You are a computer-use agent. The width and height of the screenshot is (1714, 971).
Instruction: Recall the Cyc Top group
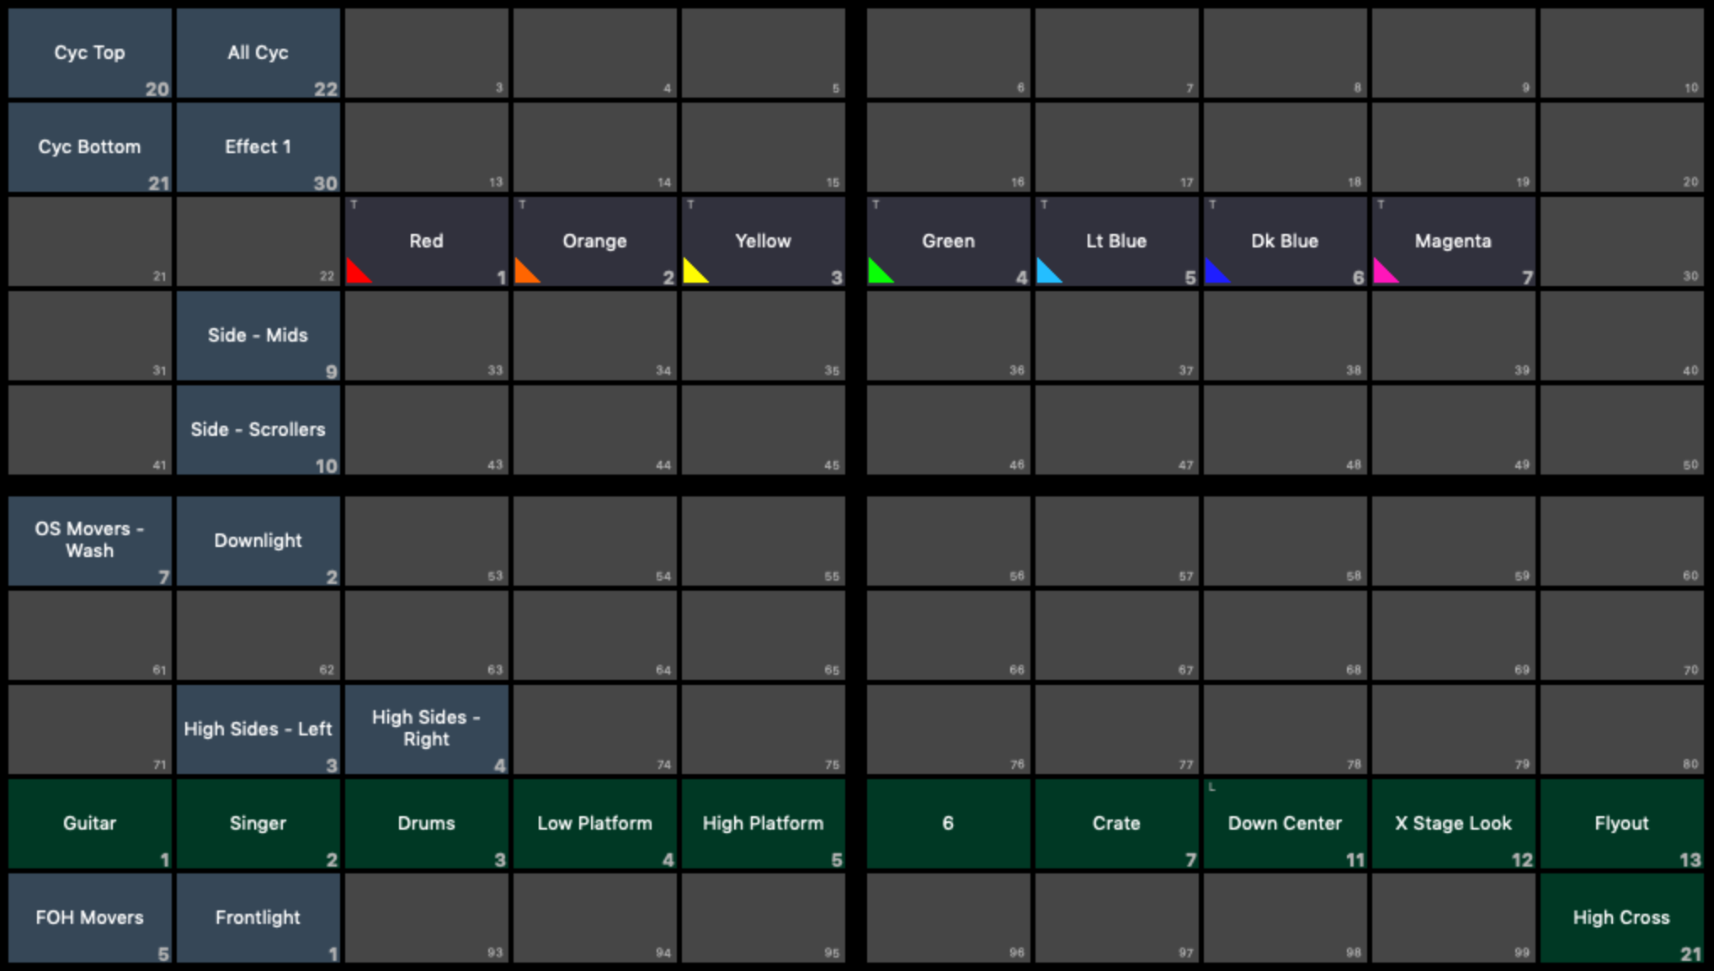(x=89, y=53)
